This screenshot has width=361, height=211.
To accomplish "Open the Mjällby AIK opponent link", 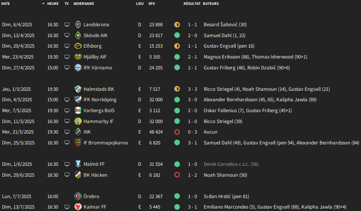I will click(x=95, y=56).
